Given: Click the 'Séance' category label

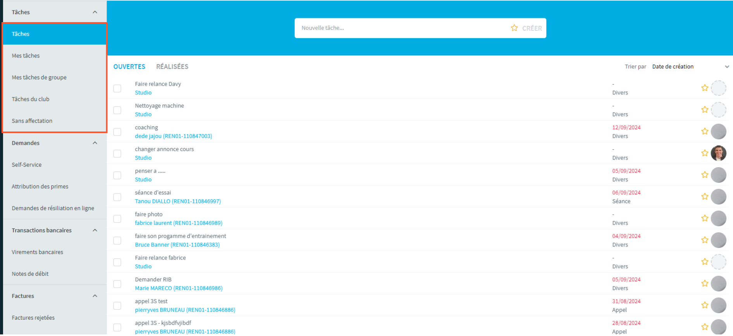Looking at the screenshot, I should [621, 201].
